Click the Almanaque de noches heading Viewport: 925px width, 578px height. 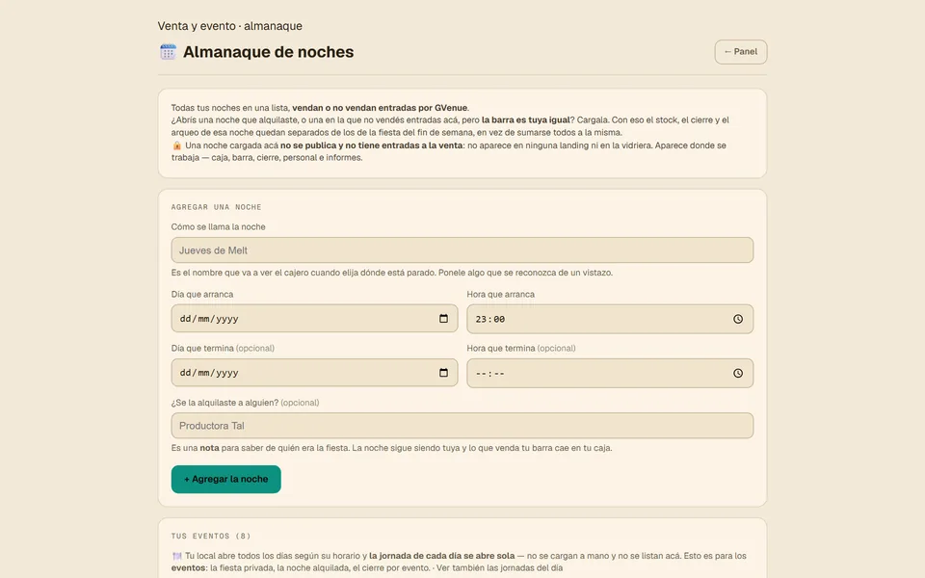pos(269,52)
